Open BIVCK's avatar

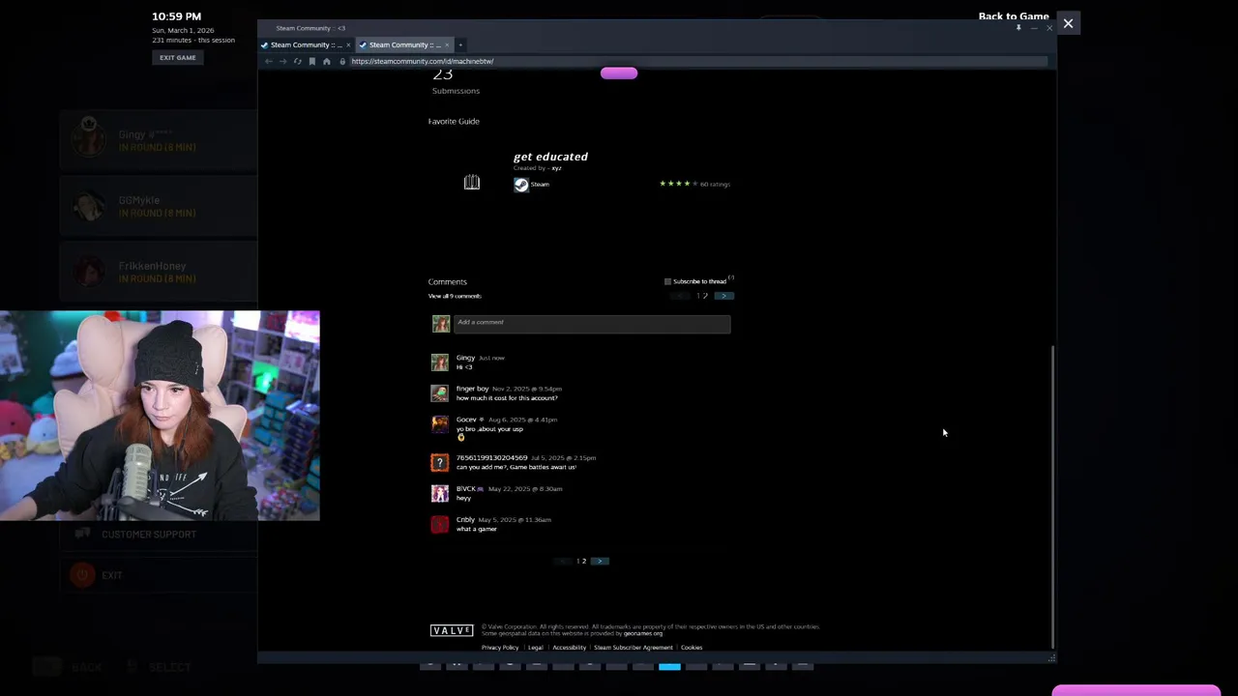[x=440, y=493]
